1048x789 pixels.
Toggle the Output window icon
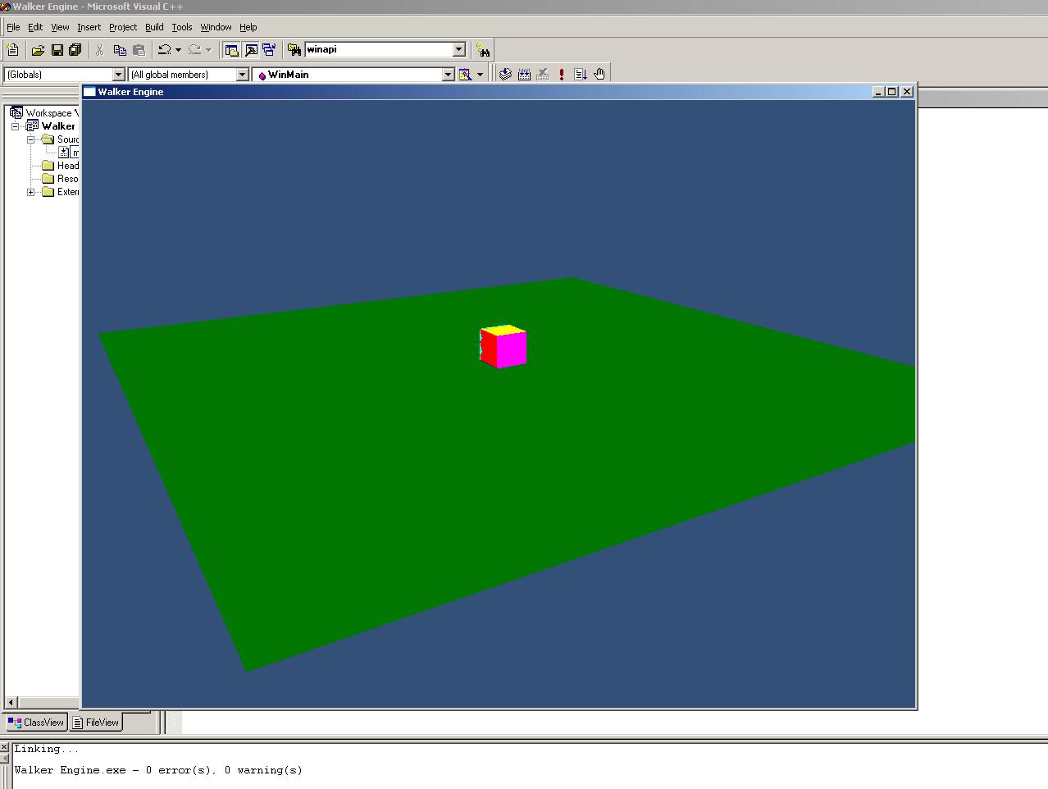click(x=251, y=50)
